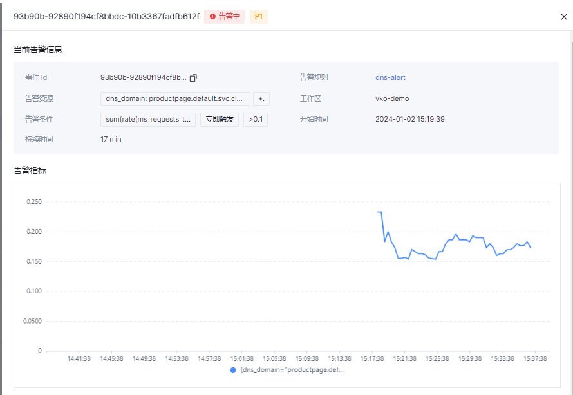The width and height of the screenshot is (573, 395).
Task: Click the >0.1 threshold tag
Action: [256, 119]
